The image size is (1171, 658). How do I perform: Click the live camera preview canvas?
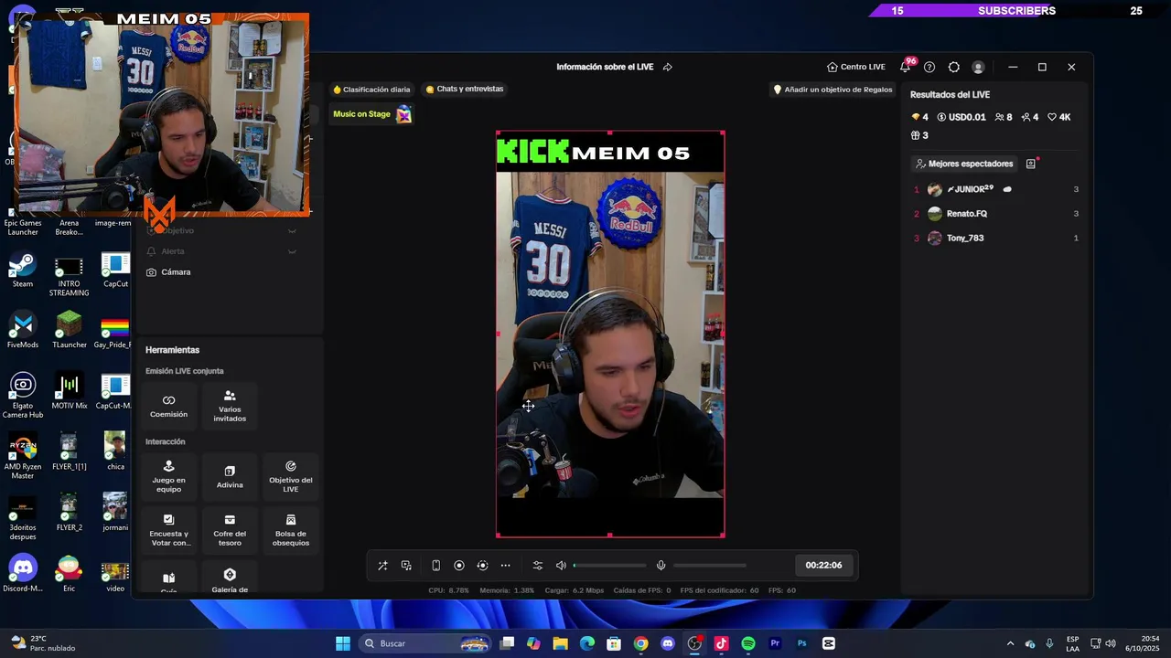click(610, 334)
